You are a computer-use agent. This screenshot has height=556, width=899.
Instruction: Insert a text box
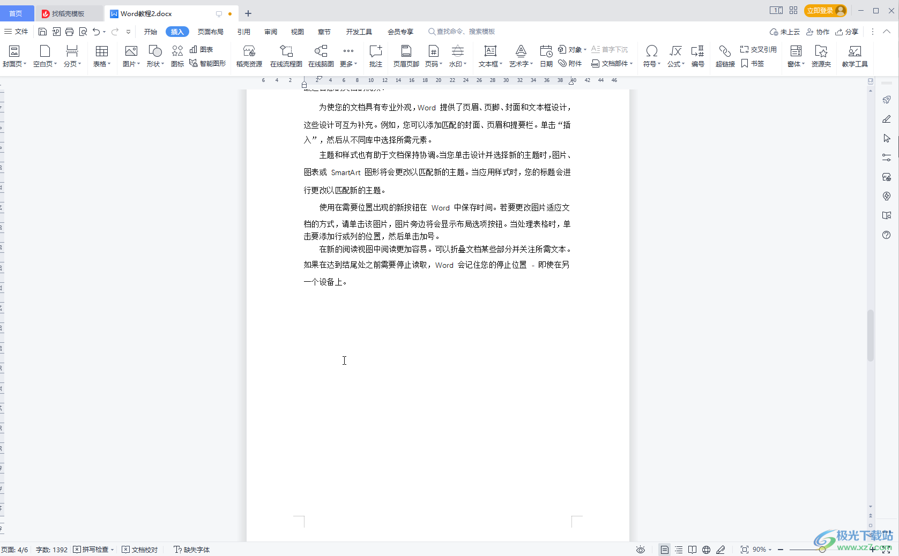point(490,56)
